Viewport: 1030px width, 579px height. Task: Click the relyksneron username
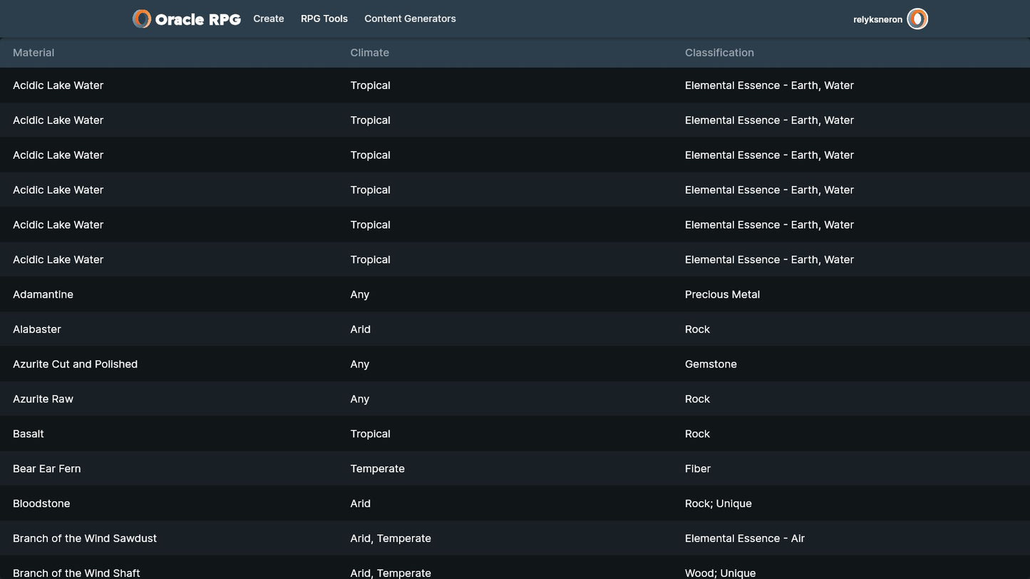(x=877, y=20)
